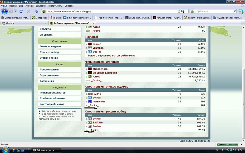Image resolution: width=245 pixels, height=153 pixels.
Task: Open player hom12345 profile
Action: coord(95,94)
